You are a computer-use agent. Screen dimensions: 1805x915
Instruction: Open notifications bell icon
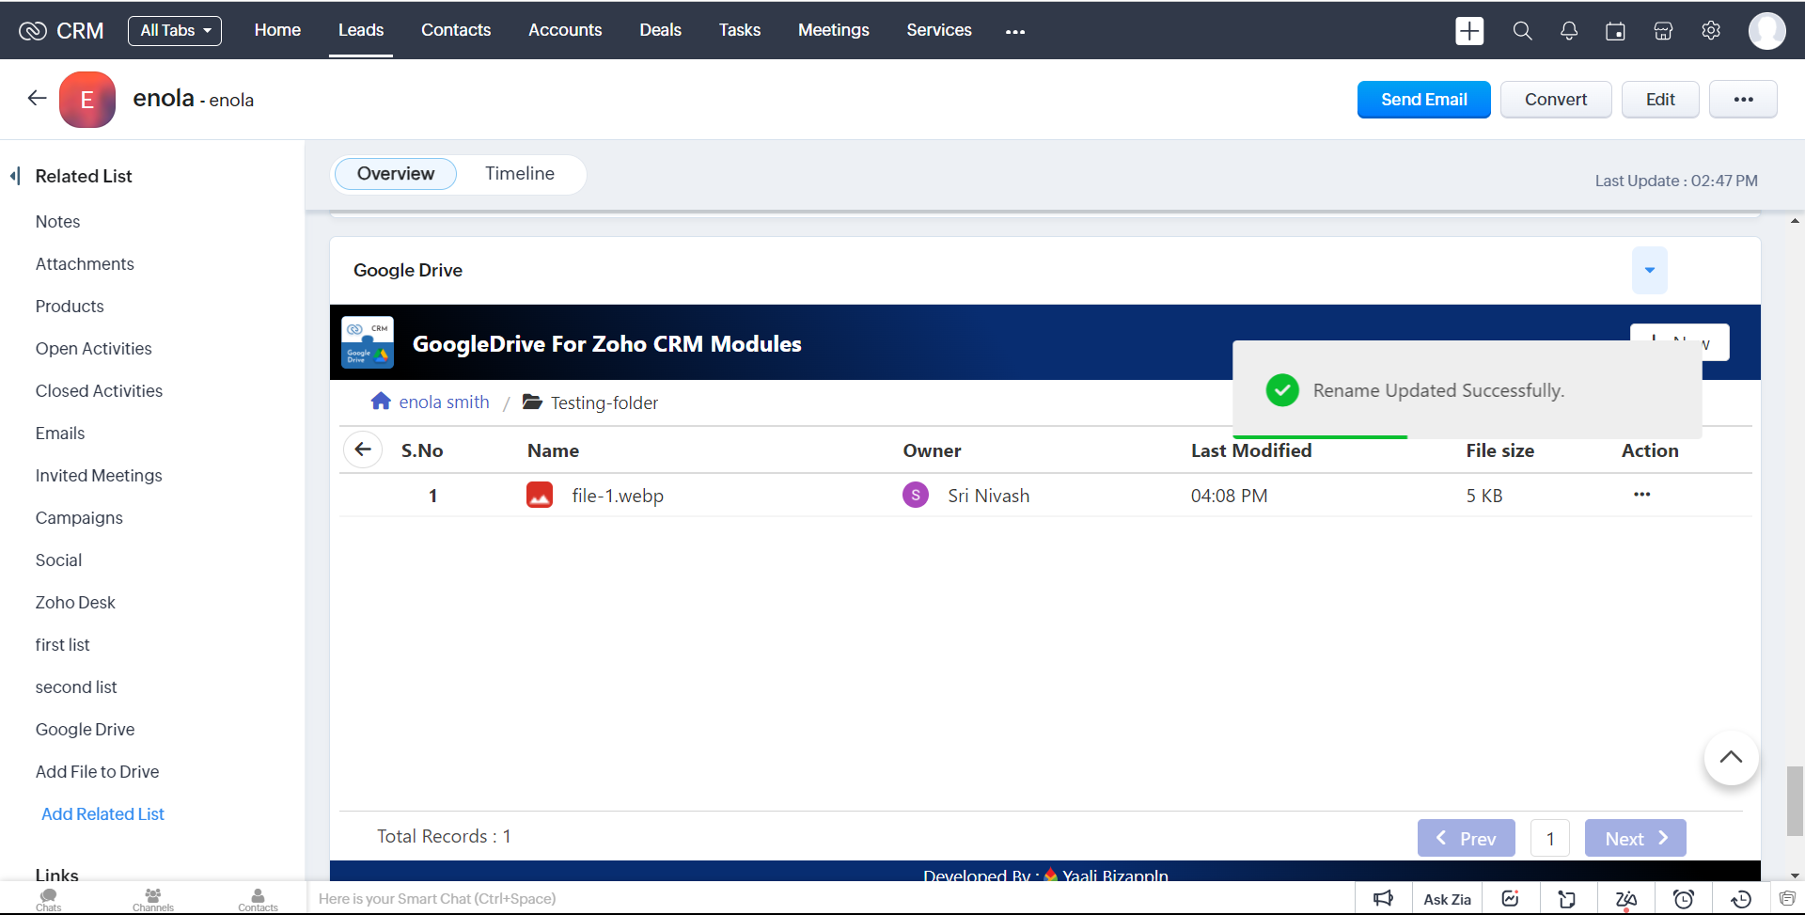click(x=1569, y=31)
